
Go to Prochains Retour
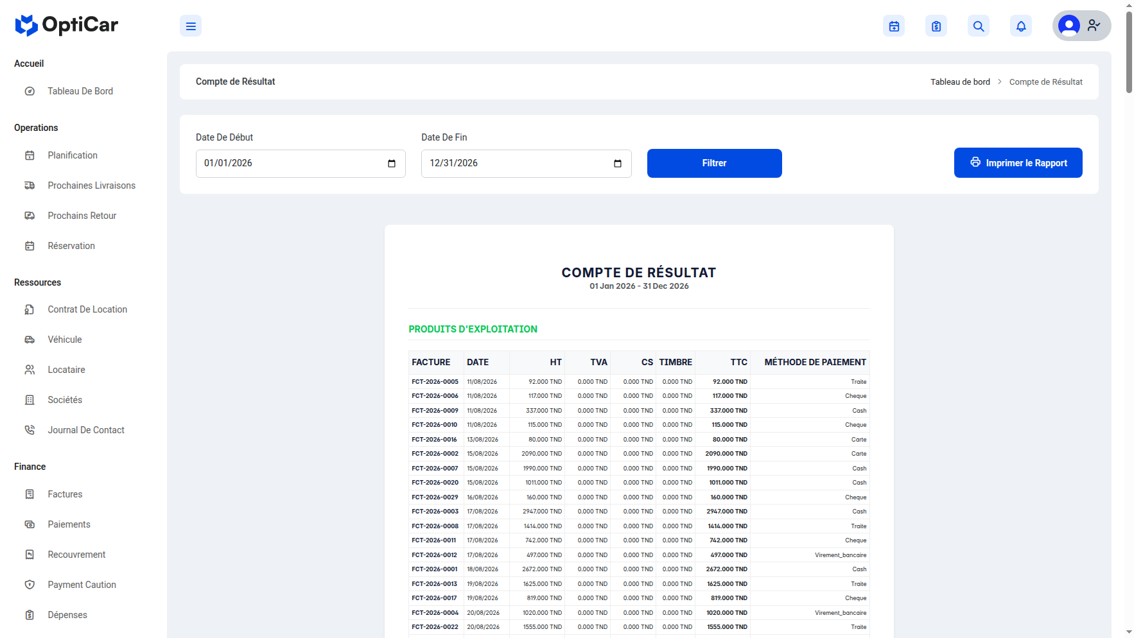82,216
